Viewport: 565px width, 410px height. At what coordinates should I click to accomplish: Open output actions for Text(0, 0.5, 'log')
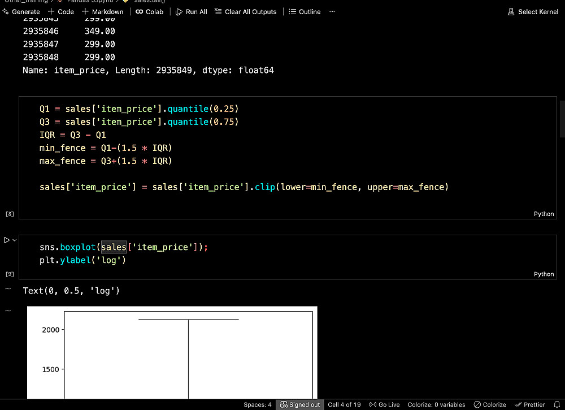pyautogui.click(x=8, y=288)
